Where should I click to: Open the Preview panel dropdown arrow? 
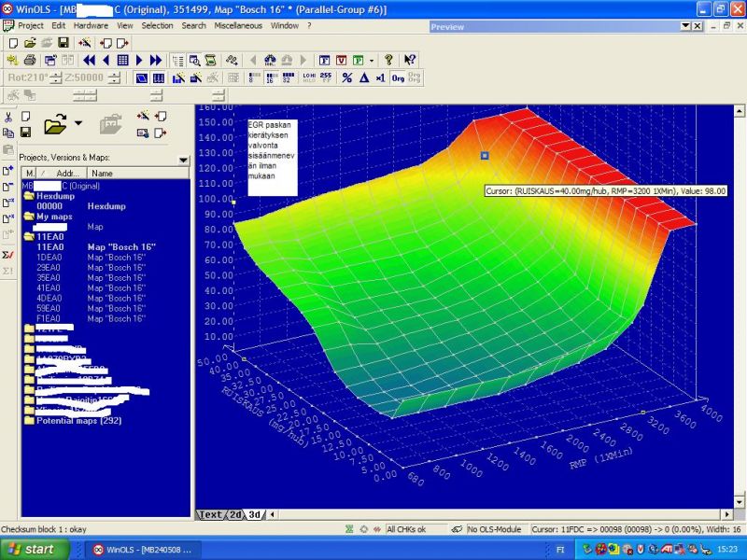(685, 26)
